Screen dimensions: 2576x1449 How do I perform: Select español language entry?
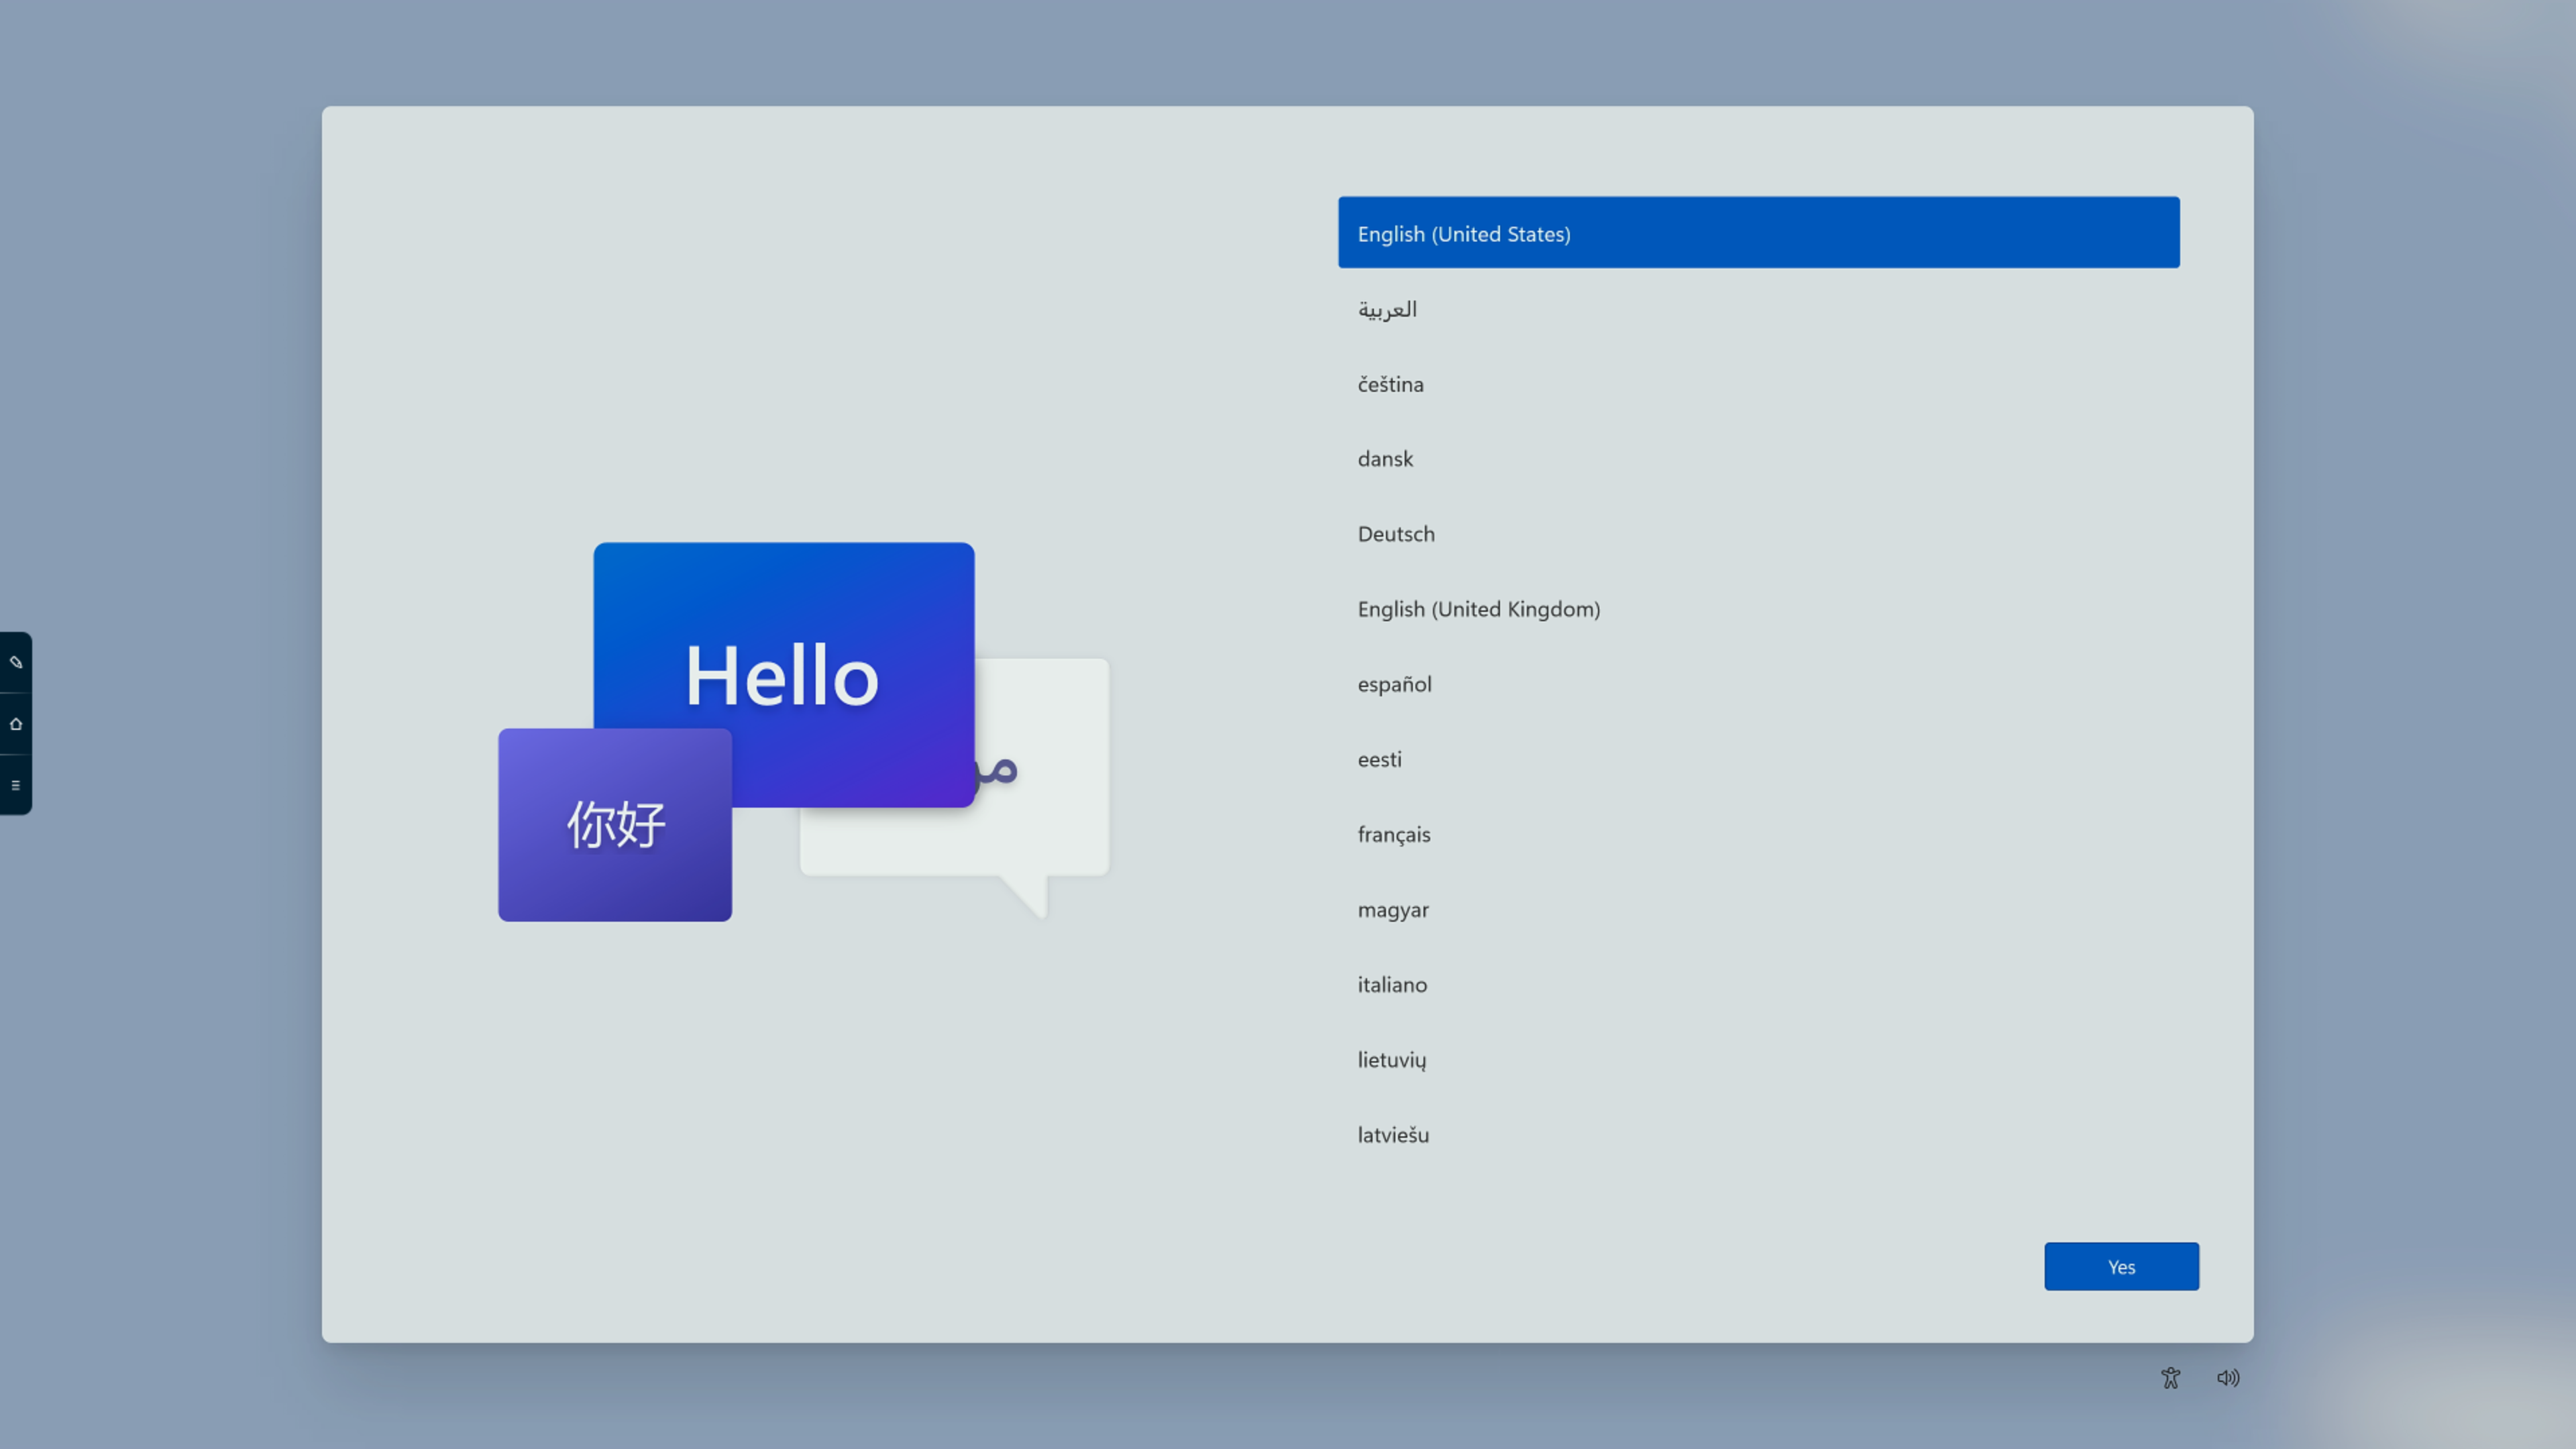click(x=1394, y=684)
